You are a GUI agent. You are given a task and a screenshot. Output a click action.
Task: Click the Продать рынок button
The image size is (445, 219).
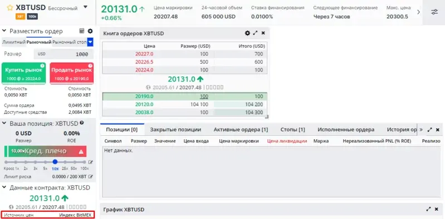pyautogui.click(x=71, y=73)
